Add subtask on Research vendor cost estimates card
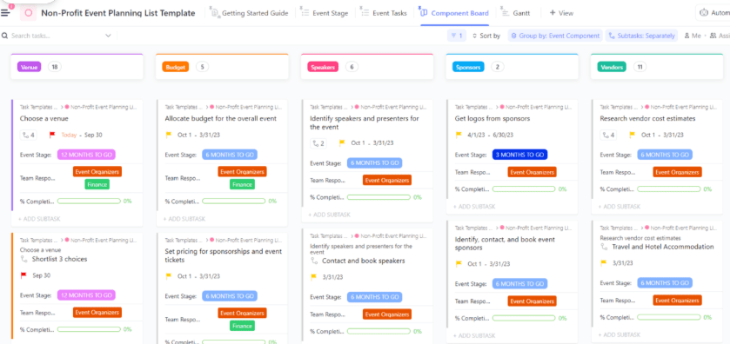The width and height of the screenshot is (737, 344). pos(620,207)
